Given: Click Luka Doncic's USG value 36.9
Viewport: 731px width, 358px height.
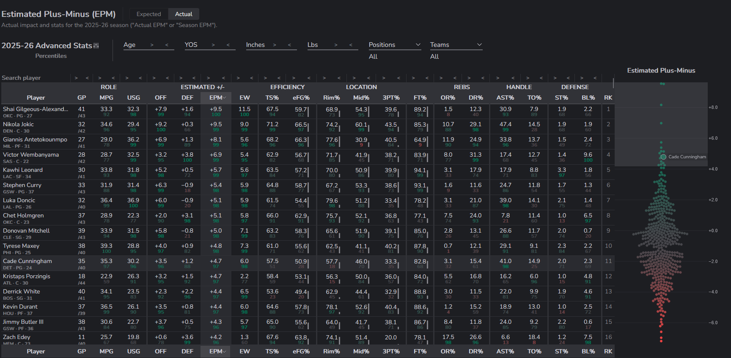Looking at the screenshot, I should point(133,200).
